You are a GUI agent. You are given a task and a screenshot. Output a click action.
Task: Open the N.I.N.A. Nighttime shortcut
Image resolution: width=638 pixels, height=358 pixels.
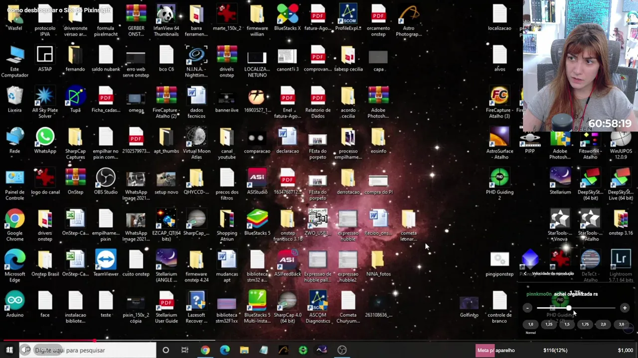pos(196,62)
